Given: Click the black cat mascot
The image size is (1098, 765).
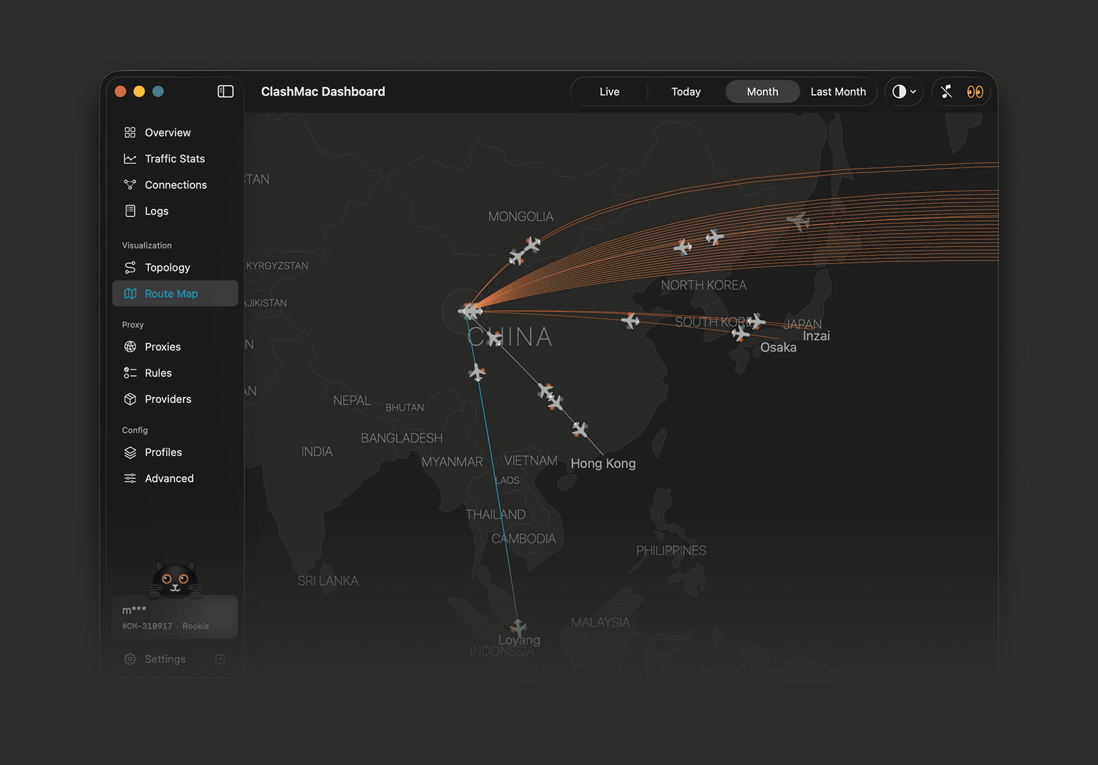Looking at the screenshot, I should tap(175, 580).
